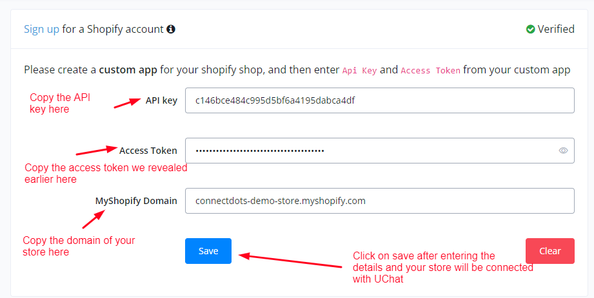The height and width of the screenshot is (298, 594).
Task: Click the green Verified checkmark icon
Action: [x=530, y=29]
